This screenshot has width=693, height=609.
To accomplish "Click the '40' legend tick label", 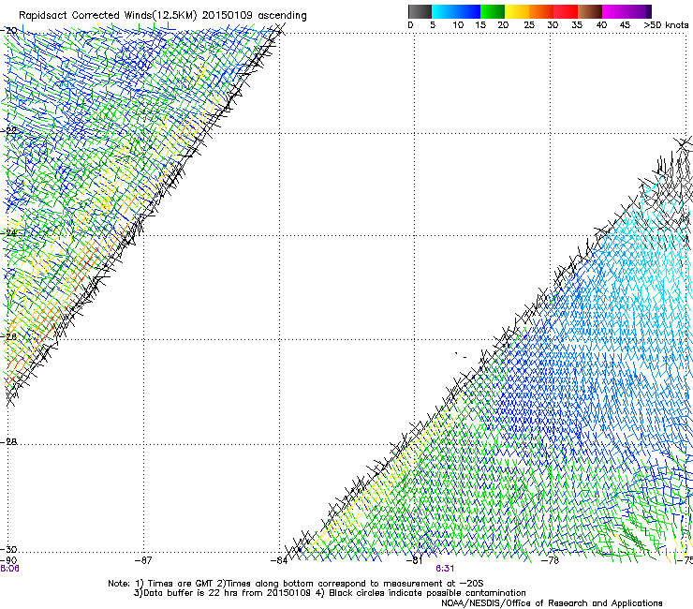I will pyautogui.click(x=601, y=25).
